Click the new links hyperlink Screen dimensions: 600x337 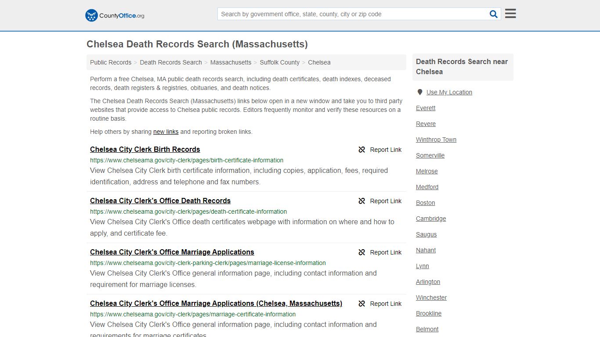(x=166, y=132)
